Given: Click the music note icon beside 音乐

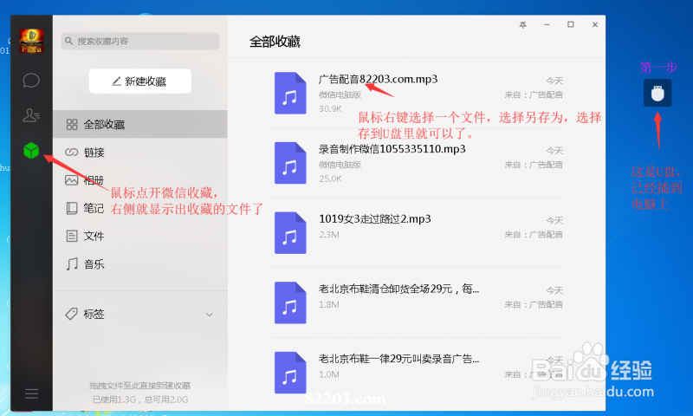Looking at the screenshot, I should tap(72, 264).
